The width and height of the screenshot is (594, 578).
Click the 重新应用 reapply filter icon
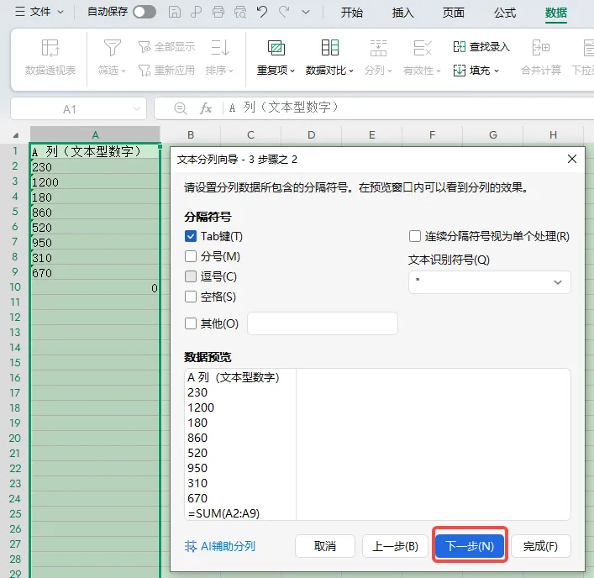(145, 71)
